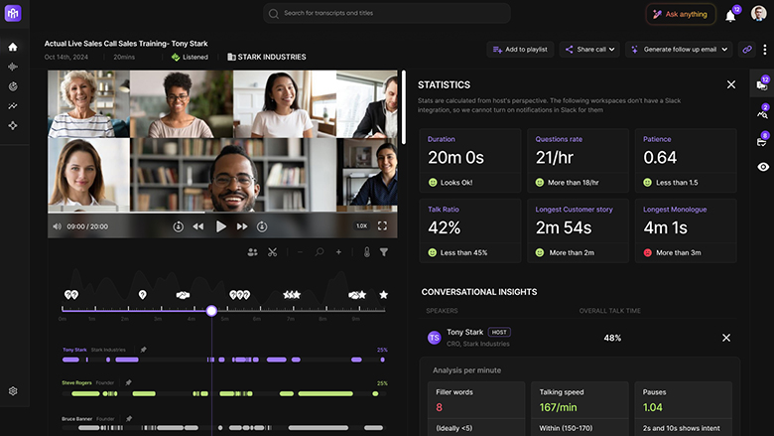Click the timeline playhead slider handle
This screenshot has width=774, height=436.
[211, 311]
